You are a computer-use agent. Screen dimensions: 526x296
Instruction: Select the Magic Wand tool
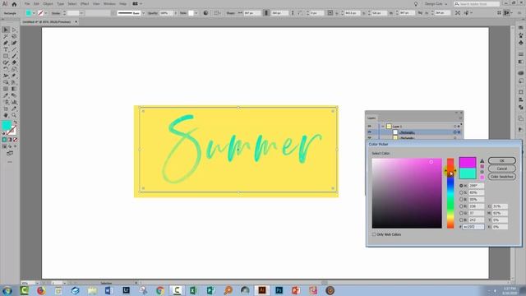pos(6,36)
